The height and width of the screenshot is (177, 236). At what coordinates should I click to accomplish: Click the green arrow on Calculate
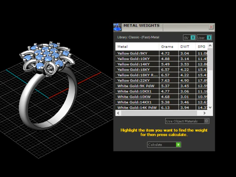tap(178, 145)
